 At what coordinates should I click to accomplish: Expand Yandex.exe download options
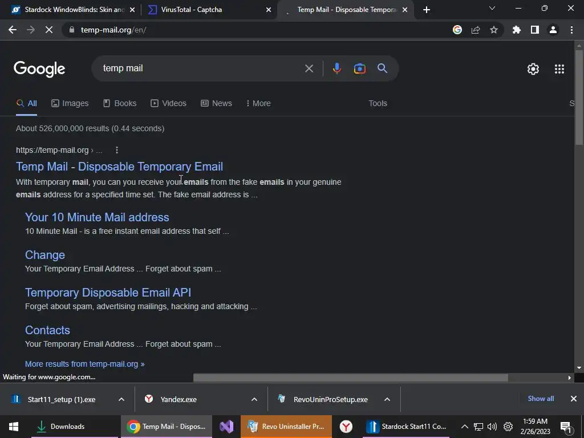point(254,399)
